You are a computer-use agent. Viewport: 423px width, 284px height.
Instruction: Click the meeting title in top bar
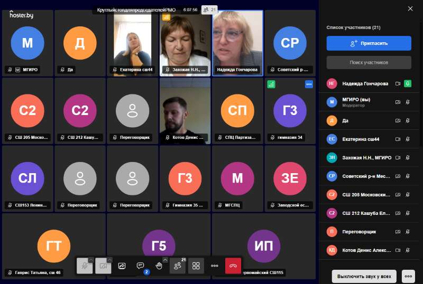tap(136, 10)
